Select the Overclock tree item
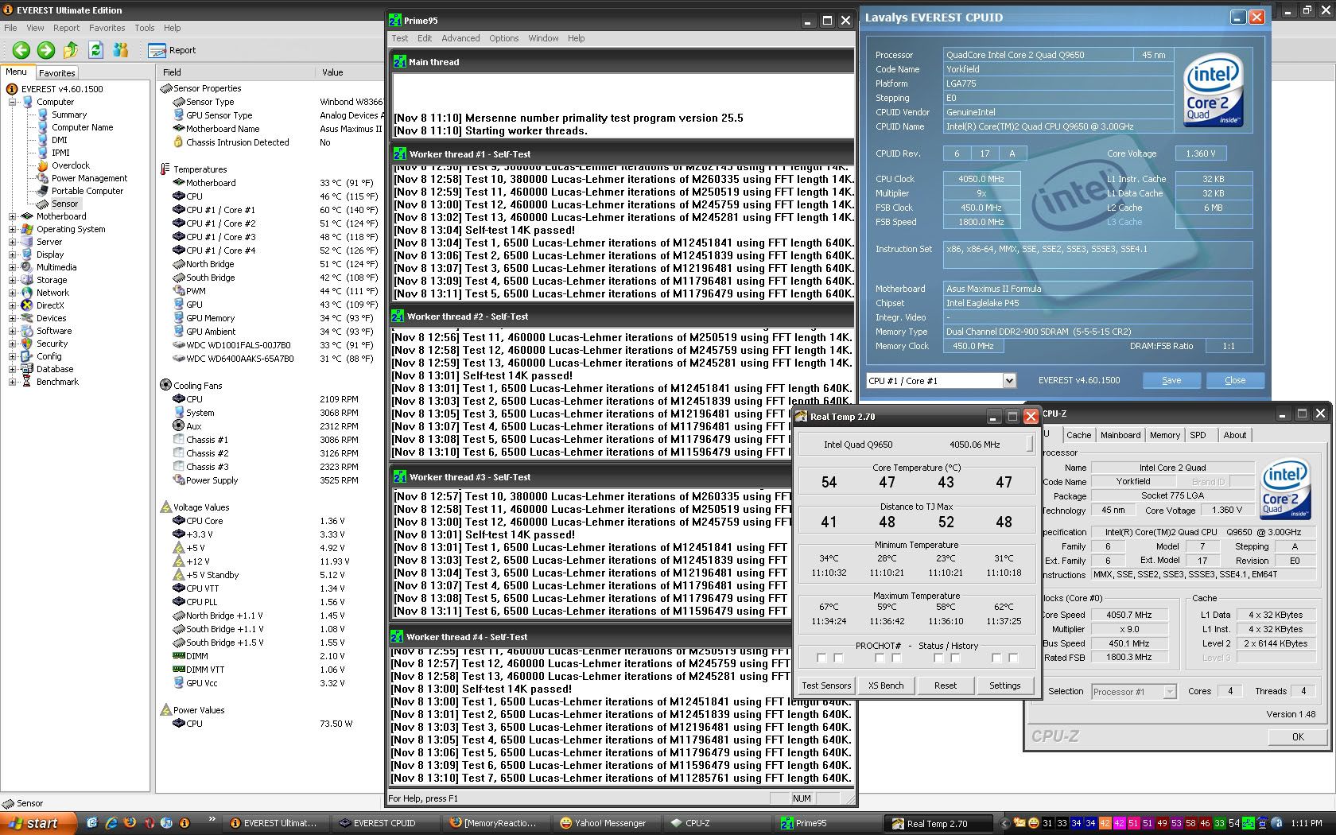Screen dimensions: 1336x835 70,165
